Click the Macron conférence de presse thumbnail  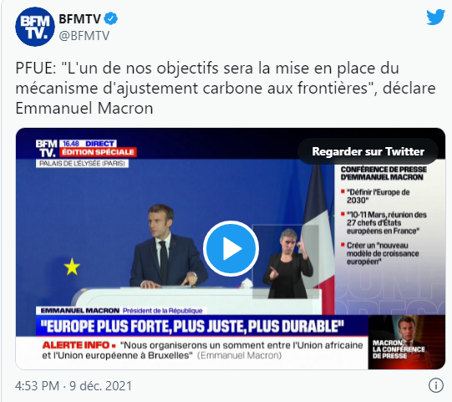407,342
